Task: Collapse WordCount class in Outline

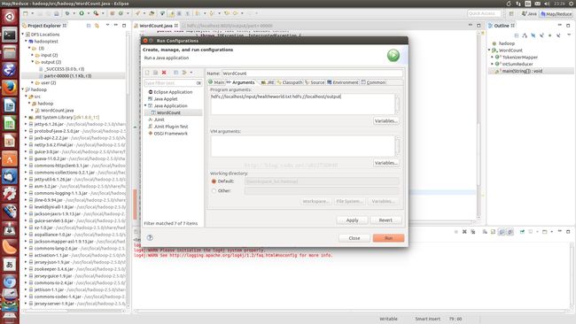Action: pos(489,50)
